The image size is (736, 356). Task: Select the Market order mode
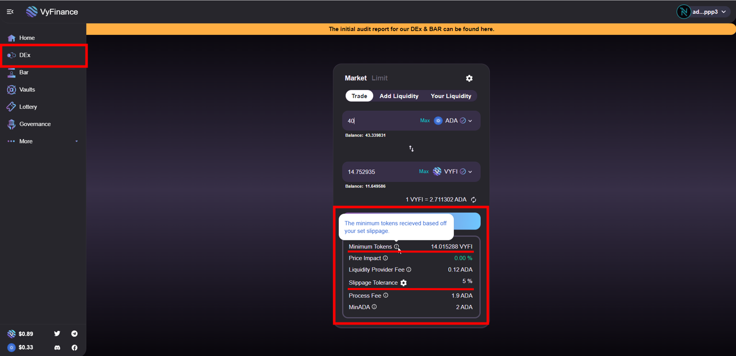[x=355, y=78]
